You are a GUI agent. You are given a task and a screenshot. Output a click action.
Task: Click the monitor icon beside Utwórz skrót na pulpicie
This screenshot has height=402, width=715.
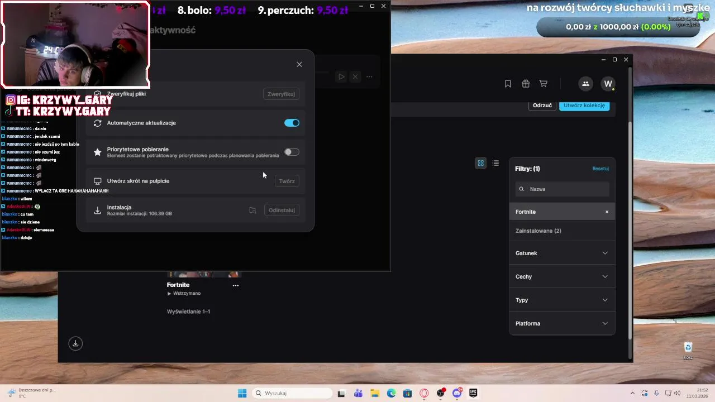tap(97, 181)
